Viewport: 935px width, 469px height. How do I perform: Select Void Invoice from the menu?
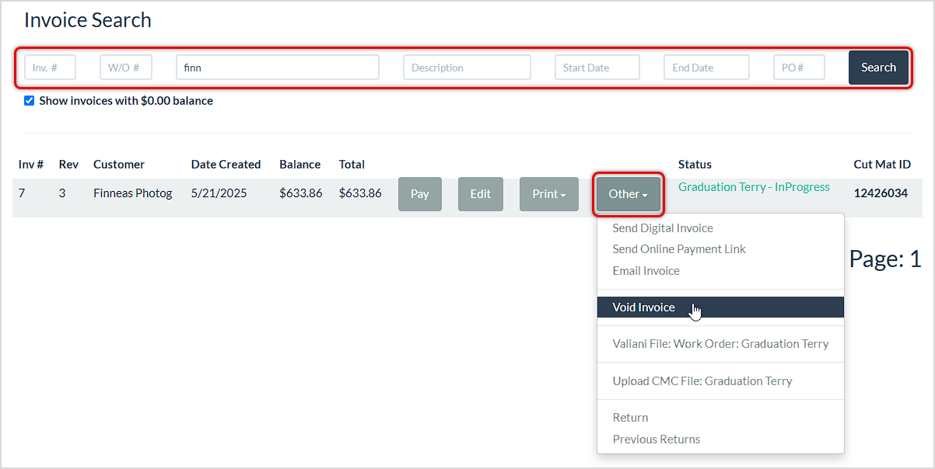point(643,307)
